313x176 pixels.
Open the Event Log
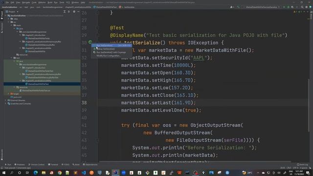[302, 165]
